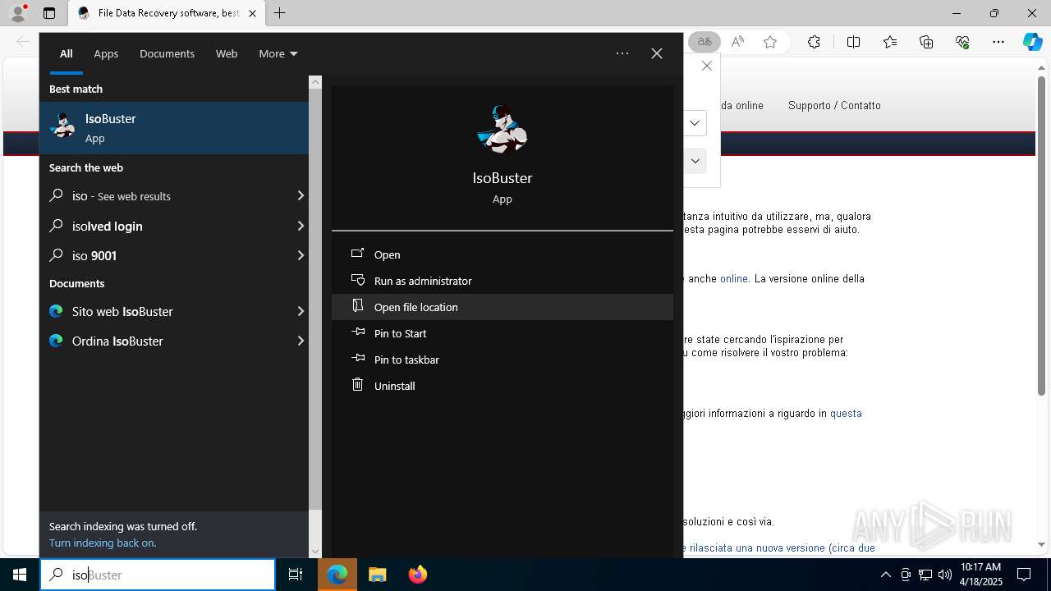Choose Open file location
Viewport: 1051px width, 591px height.
click(502, 307)
